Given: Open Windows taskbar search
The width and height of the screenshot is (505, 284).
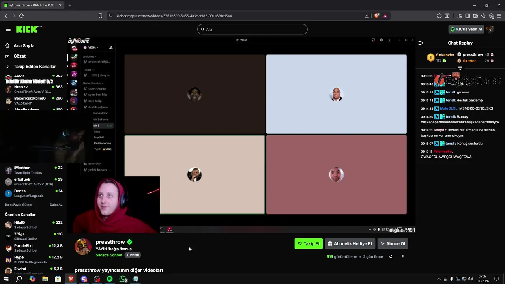Looking at the screenshot, I should [x=19, y=279].
